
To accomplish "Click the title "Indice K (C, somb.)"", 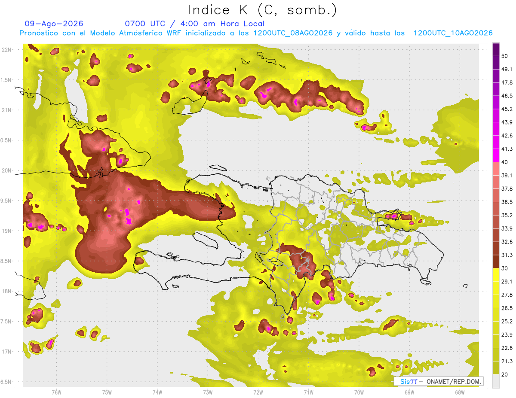I will tap(263, 10).
